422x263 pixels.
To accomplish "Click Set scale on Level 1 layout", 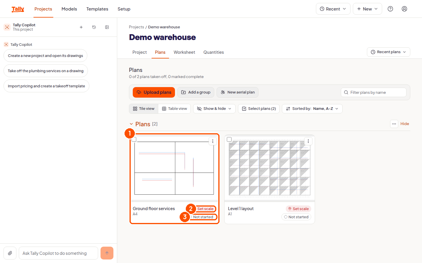I will pyautogui.click(x=298, y=209).
